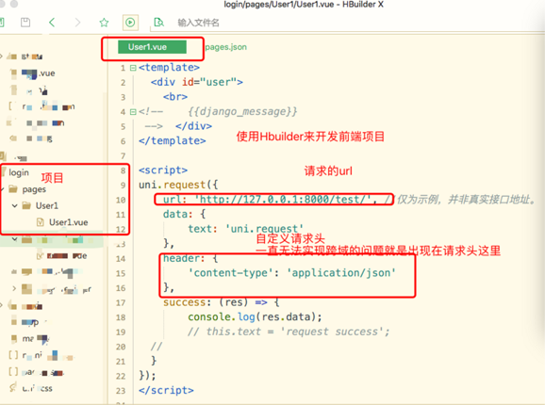
Task: Click the </template> closing tag
Action: click(172, 140)
